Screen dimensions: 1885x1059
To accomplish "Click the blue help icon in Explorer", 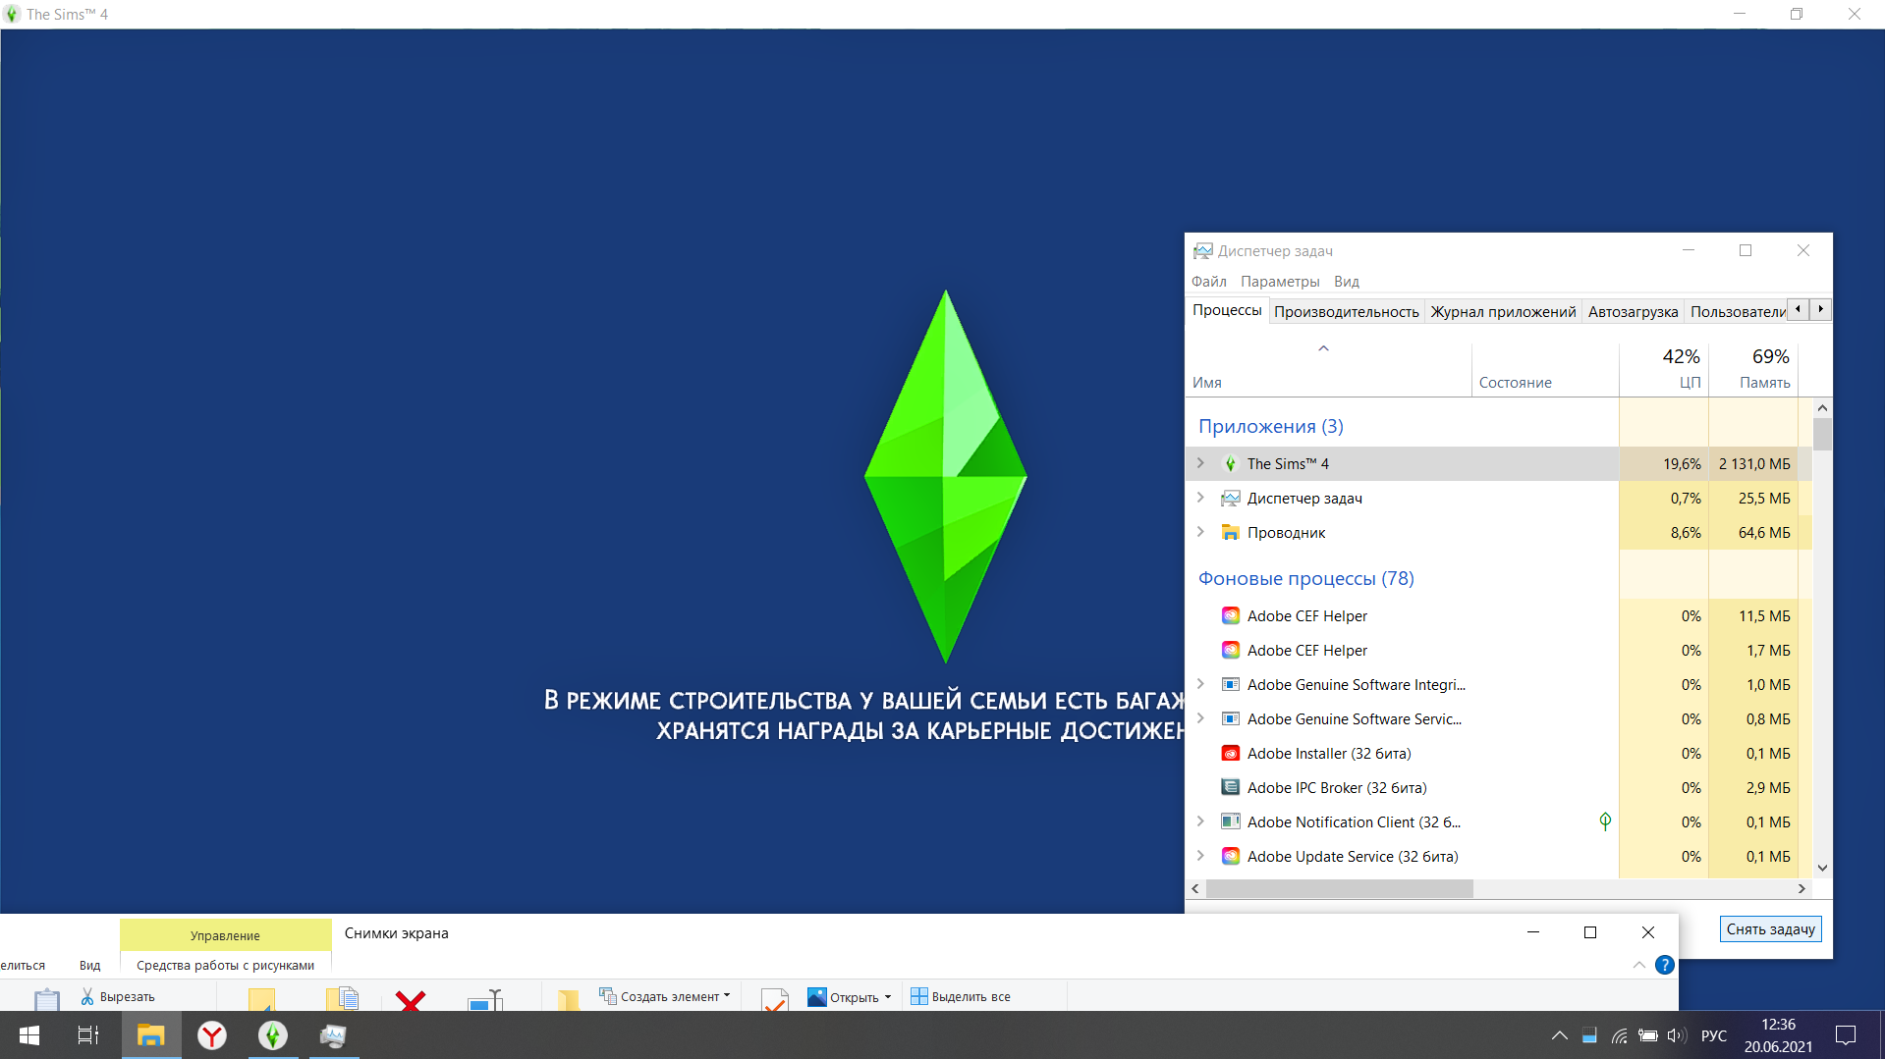I will (1665, 965).
